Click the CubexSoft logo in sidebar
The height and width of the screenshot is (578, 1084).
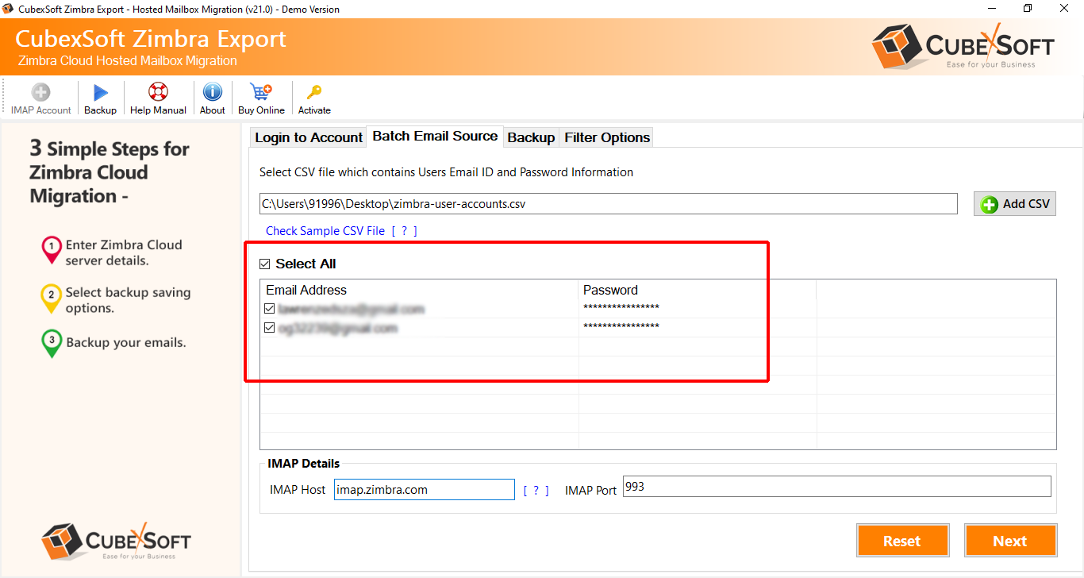click(116, 541)
